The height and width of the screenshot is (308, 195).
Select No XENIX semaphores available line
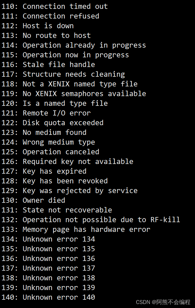[74, 94]
